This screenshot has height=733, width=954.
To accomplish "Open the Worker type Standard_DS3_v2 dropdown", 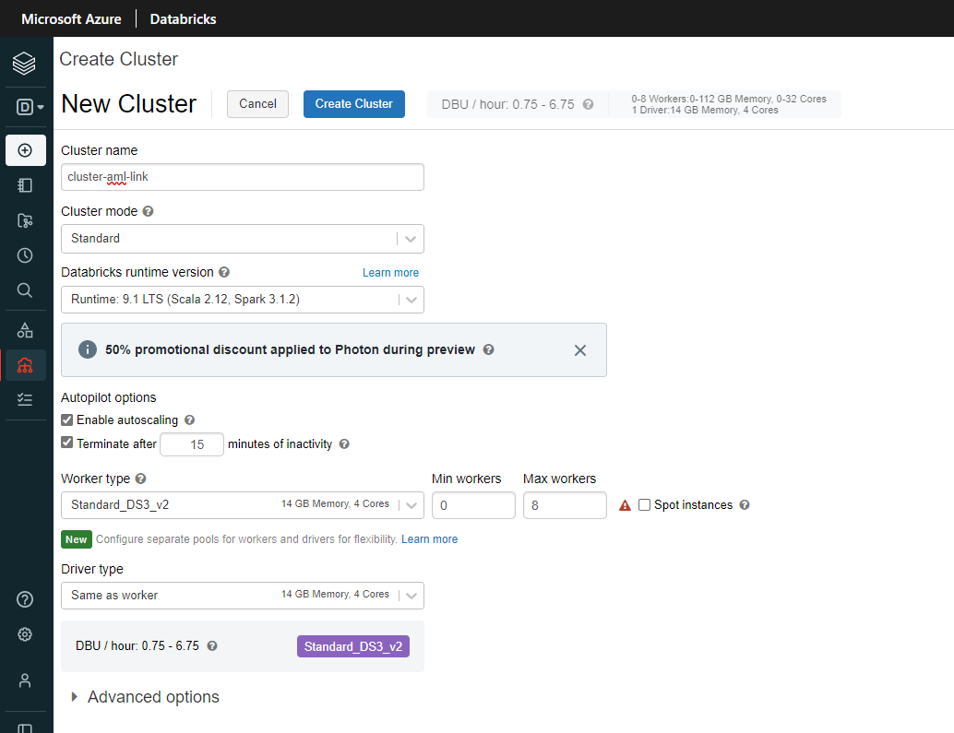I will point(242,505).
